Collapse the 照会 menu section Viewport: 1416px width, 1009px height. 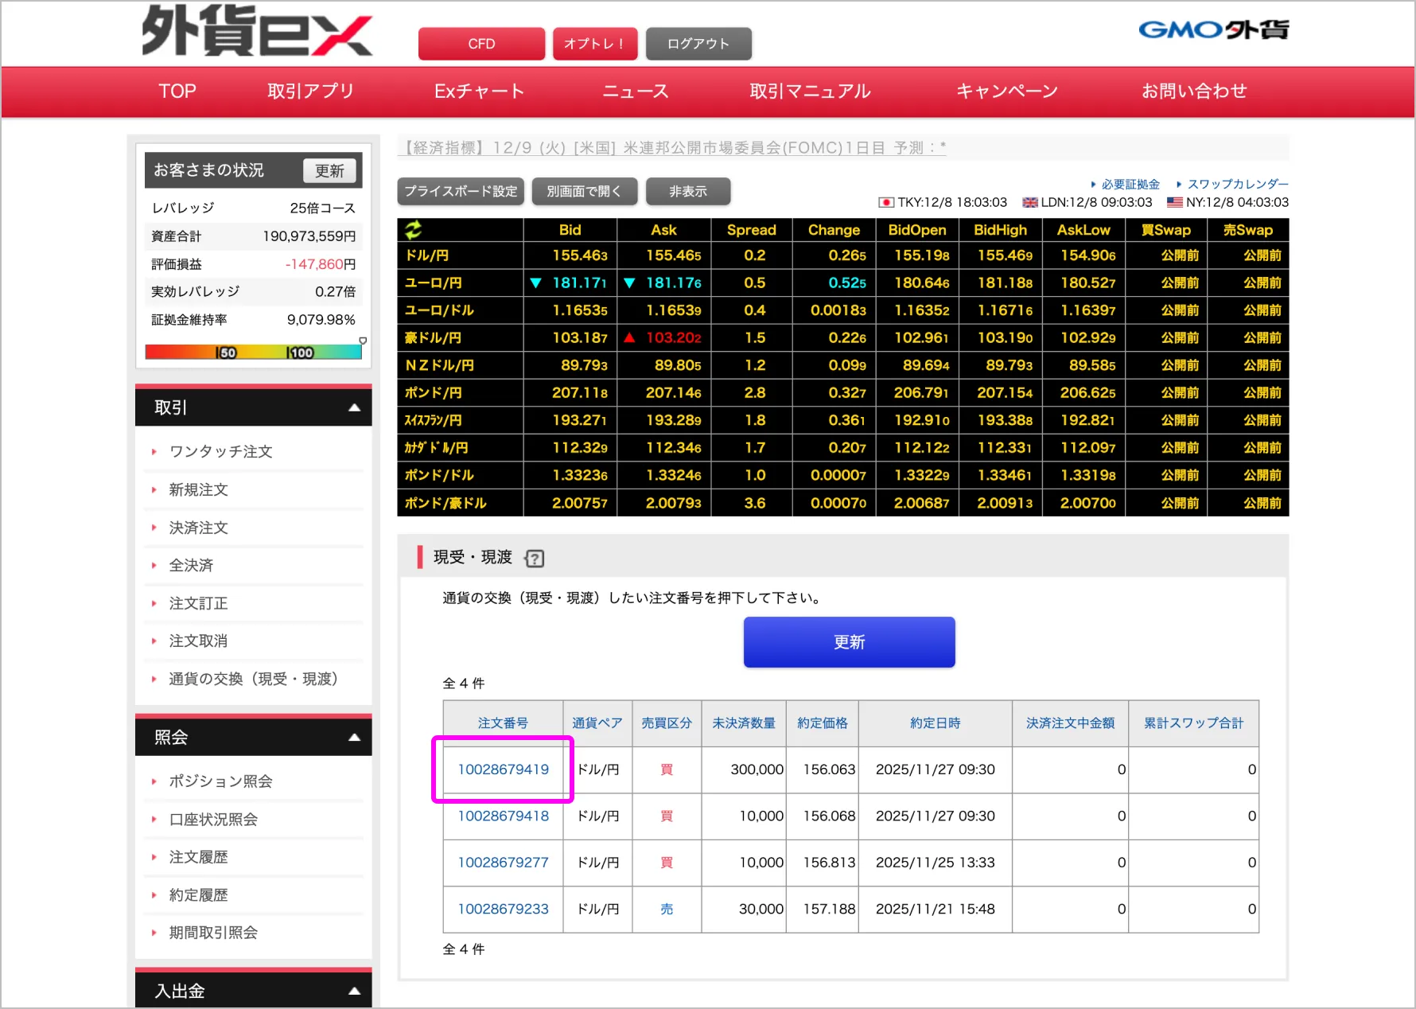(x=354, y=738)
